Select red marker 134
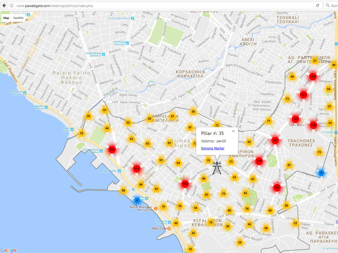Viewport: 338px width, 253px height. coord(259,161)
